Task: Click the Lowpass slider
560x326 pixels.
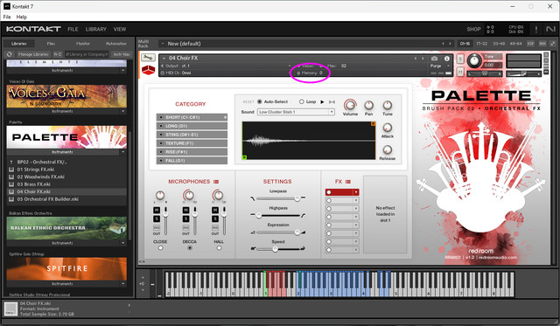Action: (278, 198)
